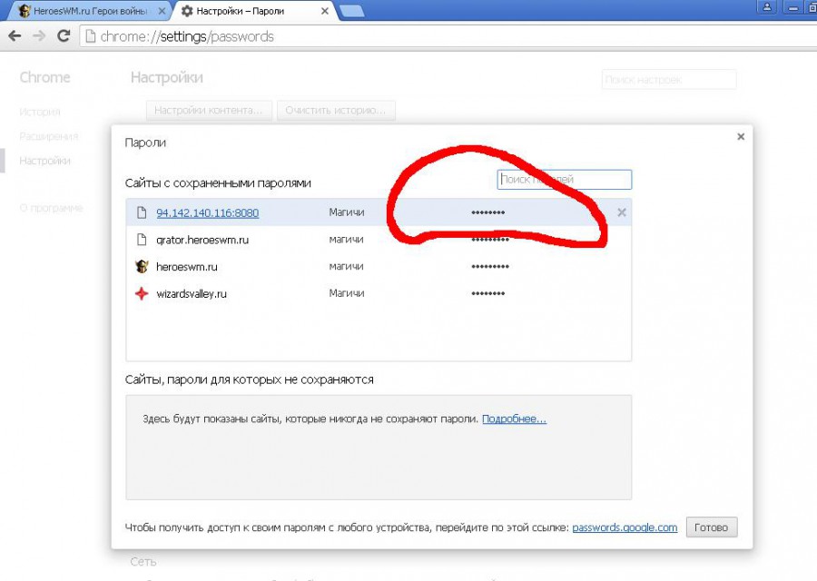817x581 pixels.
Task: Open О программе in the Chrome sidebar
Action: pos(51,208)
